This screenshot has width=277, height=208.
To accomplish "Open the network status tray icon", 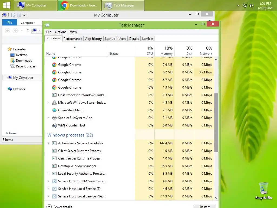I will pos(245,6).
